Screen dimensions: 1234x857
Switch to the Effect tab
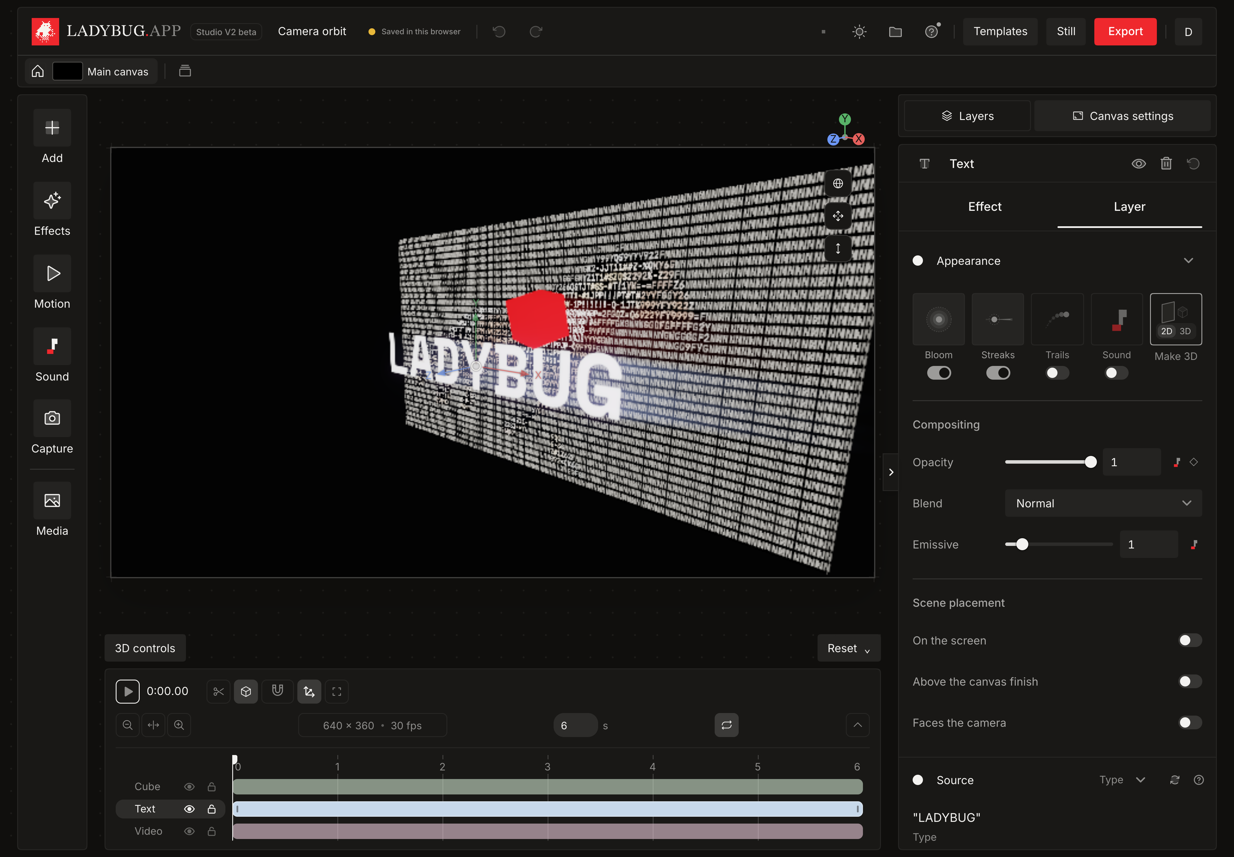coord(985,207)
